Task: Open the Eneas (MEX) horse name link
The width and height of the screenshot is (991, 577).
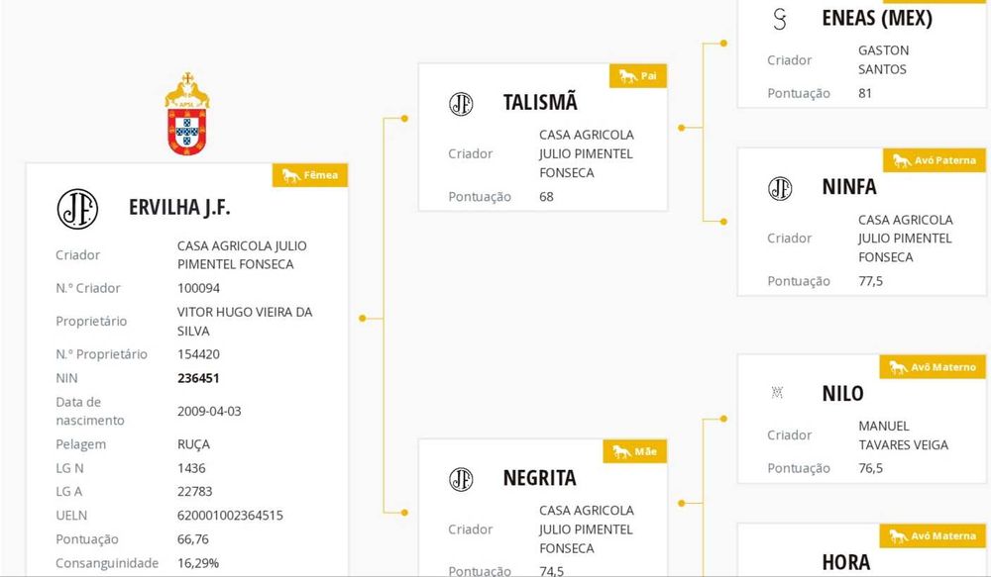Action: click(877, 18)
